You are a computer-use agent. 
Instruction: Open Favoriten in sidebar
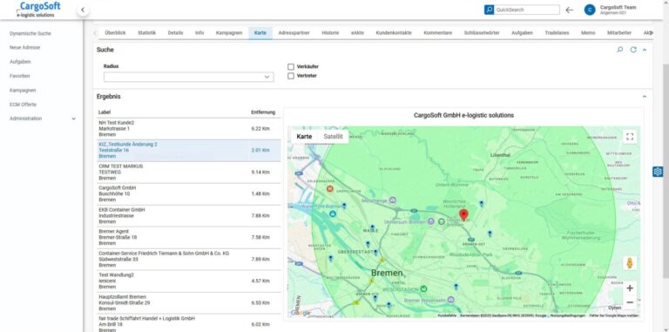click(20, 76)
